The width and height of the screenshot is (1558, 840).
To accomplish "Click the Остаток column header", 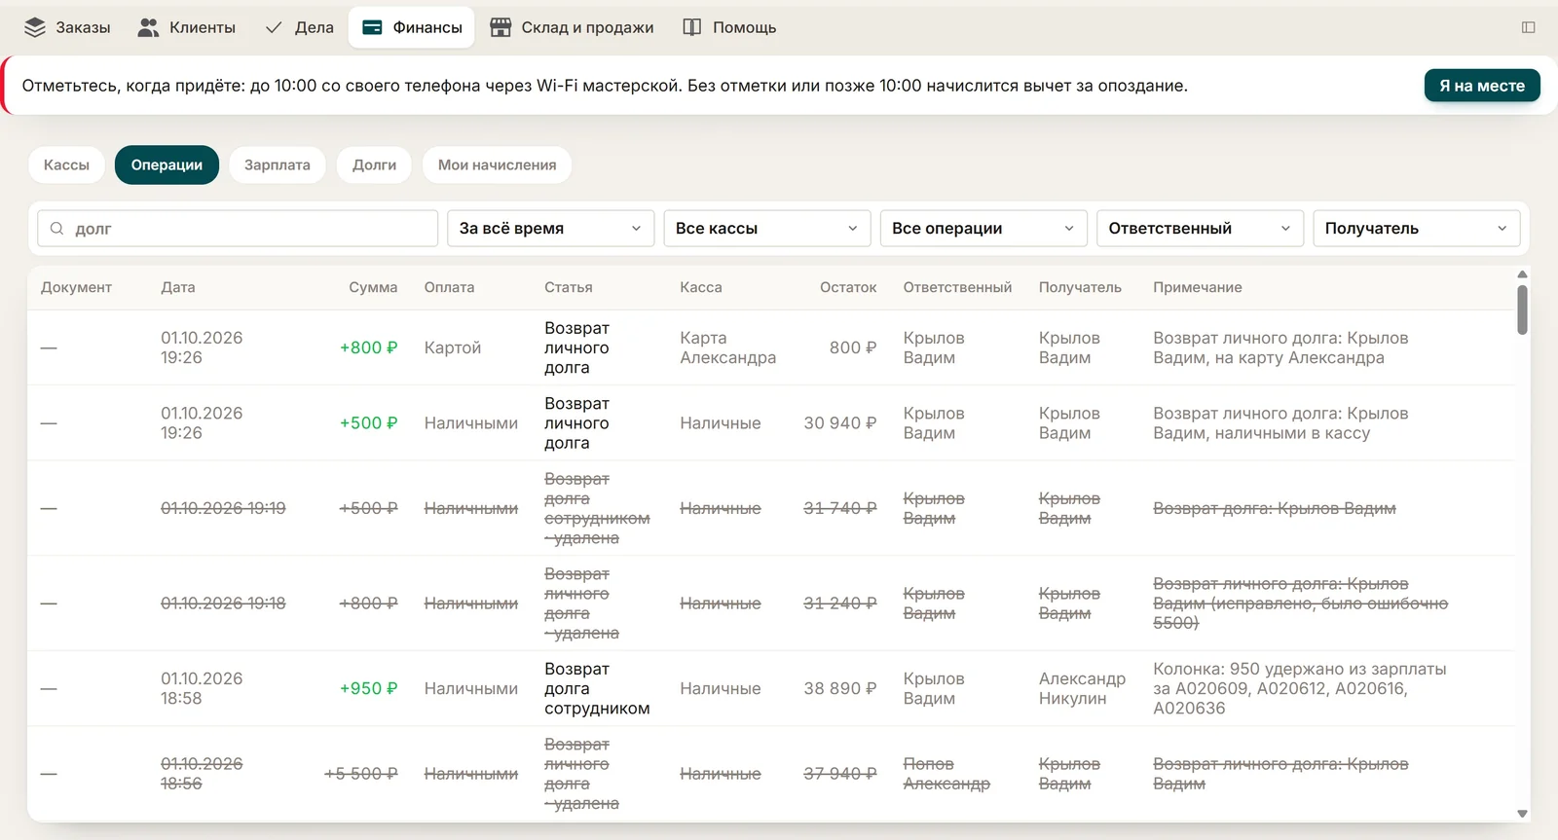I will [x=848, y=287].
